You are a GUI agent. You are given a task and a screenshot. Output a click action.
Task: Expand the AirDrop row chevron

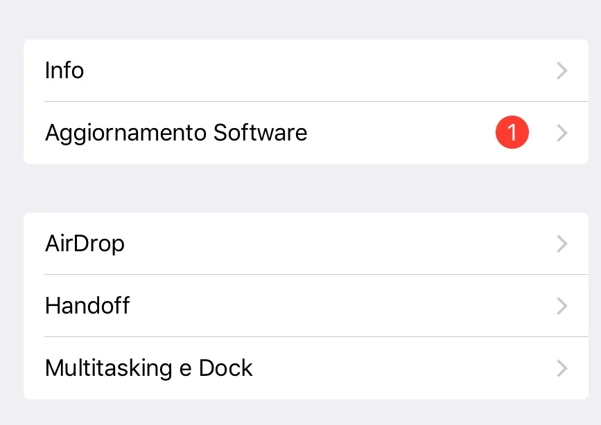pyautogui.click(x=561, y=244)
